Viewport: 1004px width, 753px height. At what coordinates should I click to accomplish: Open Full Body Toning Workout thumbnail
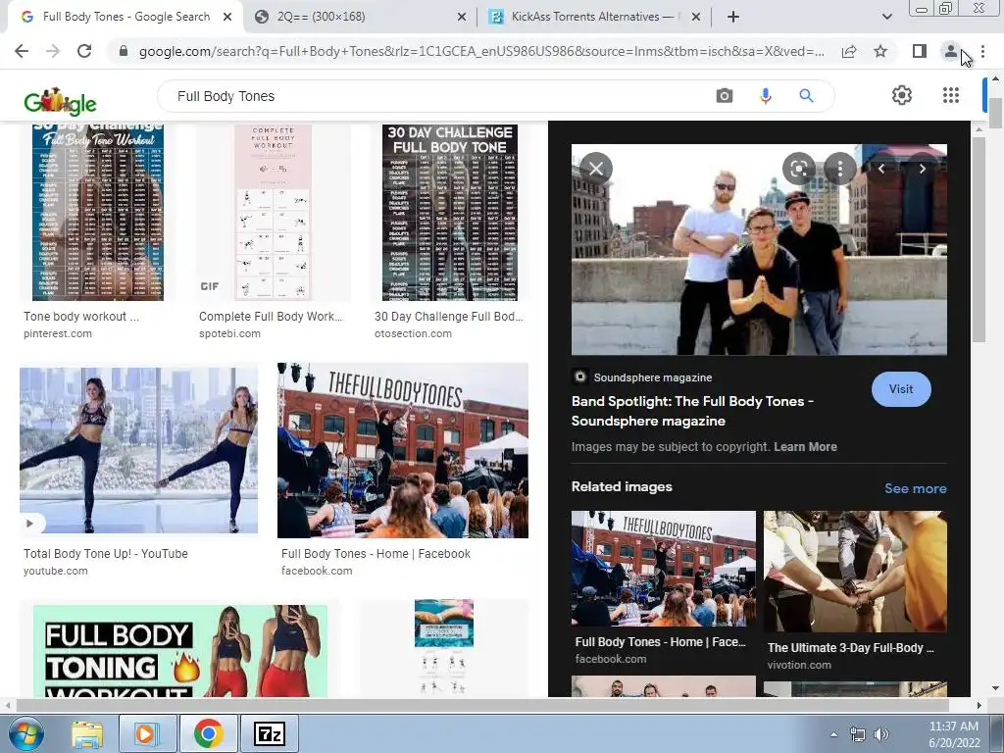click(180, 651)
